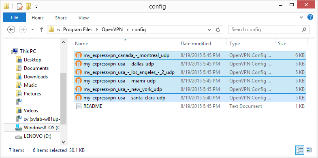Open Pictures in navigation pane
The image size is (318, 158).
tap(28, 94)
